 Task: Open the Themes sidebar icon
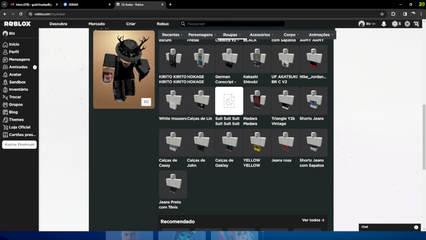tap(5, 119)
